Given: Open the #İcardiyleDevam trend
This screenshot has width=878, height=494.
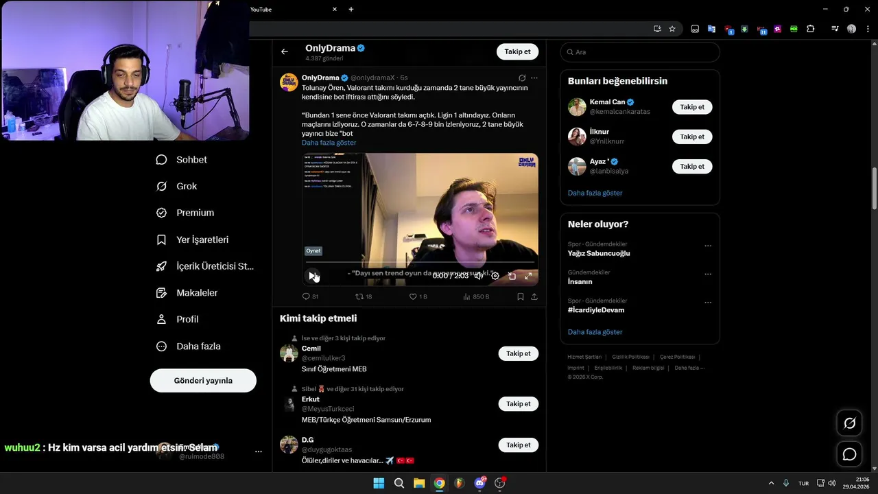Looking at the screenshot, I should pyautogui.click(x=596, y=310).
